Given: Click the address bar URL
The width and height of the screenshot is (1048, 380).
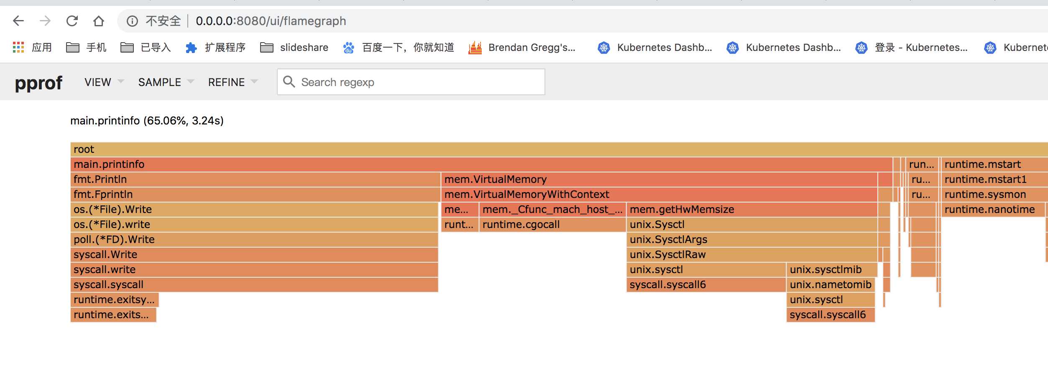Looking at the screenshot, I should 271,21.
